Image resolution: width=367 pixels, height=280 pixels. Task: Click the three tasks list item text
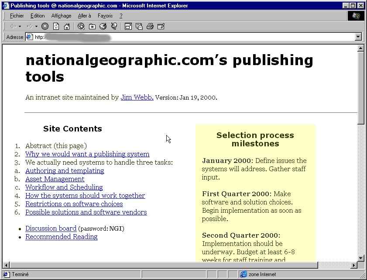99,162
